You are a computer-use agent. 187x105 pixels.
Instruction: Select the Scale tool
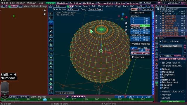point(51,31)
